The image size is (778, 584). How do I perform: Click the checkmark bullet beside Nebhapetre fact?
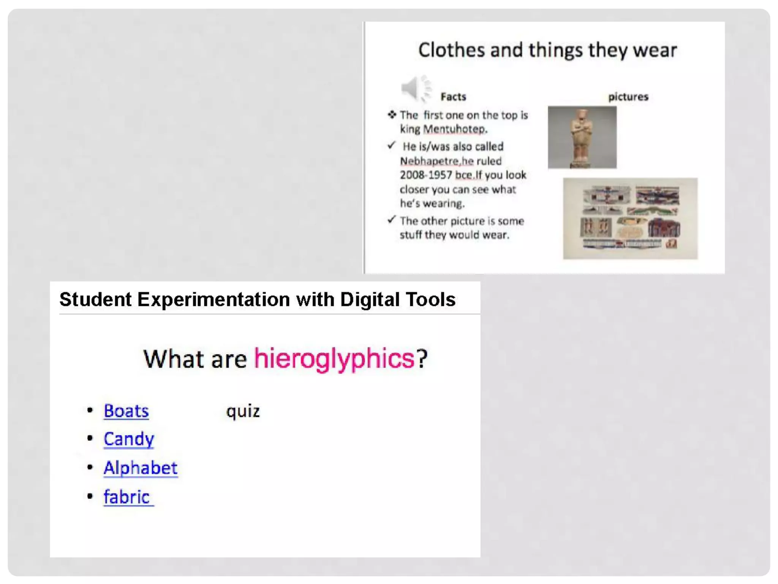[x=392, y=146]
